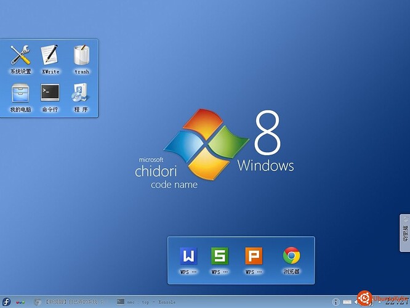
Task: Open the Fedora application launcher menu
Action: 6,302
